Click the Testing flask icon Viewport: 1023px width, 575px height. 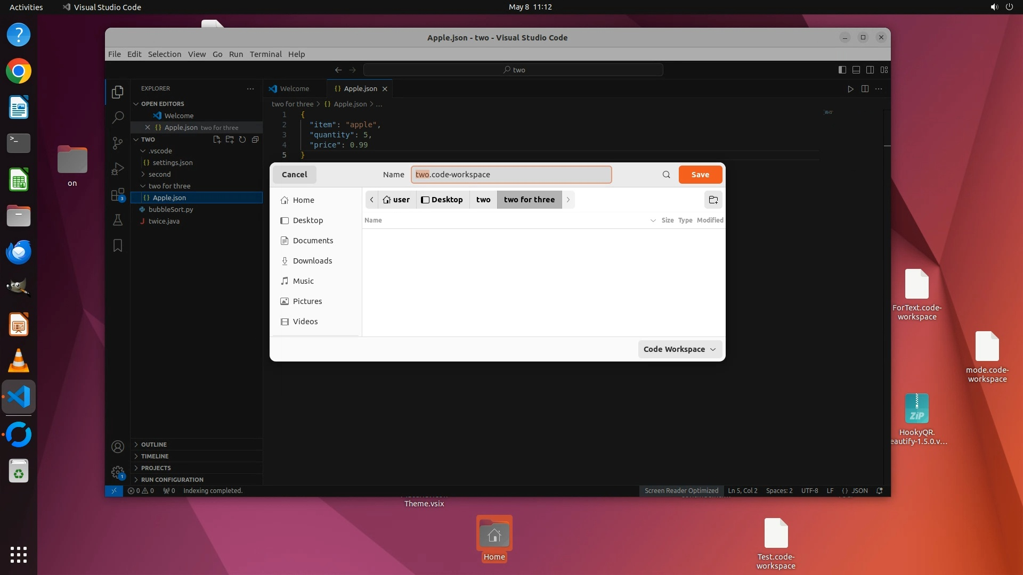118,220
